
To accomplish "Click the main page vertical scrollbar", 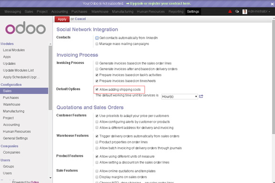I will pos(274,77).
